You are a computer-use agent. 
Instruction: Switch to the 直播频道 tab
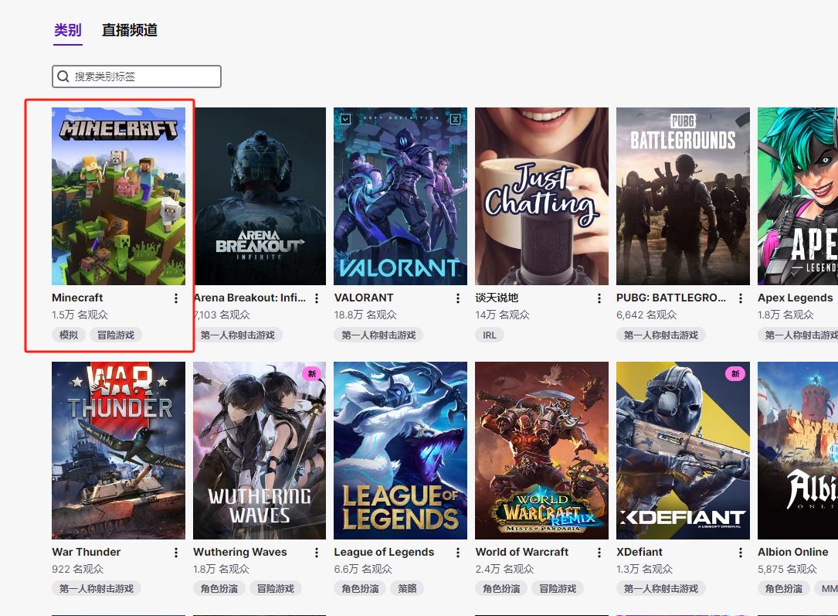[x=129, y=30]
